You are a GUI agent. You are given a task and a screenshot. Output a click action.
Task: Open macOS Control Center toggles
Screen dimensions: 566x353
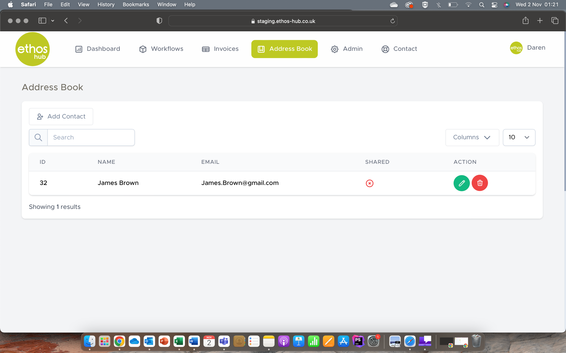494,5
